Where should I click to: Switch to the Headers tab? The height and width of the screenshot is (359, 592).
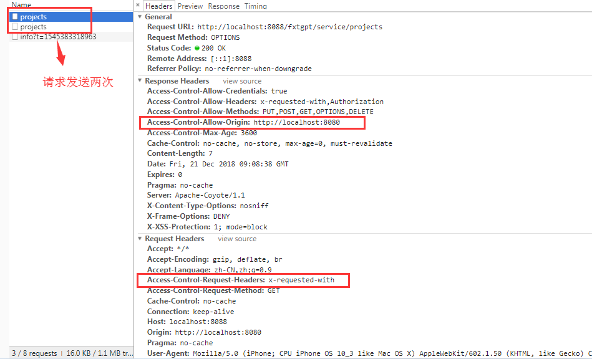158,6
